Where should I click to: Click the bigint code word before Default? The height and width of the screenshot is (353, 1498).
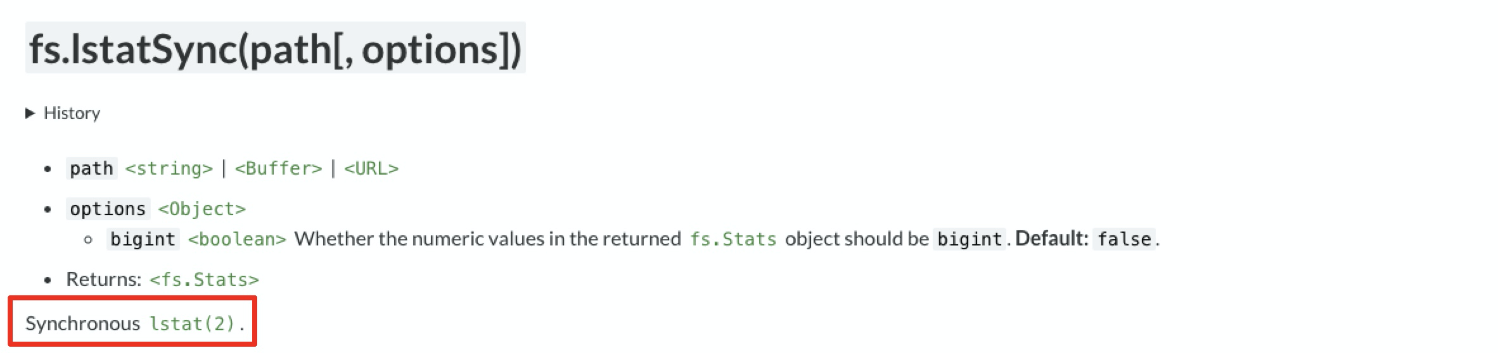tap(970, 239)
